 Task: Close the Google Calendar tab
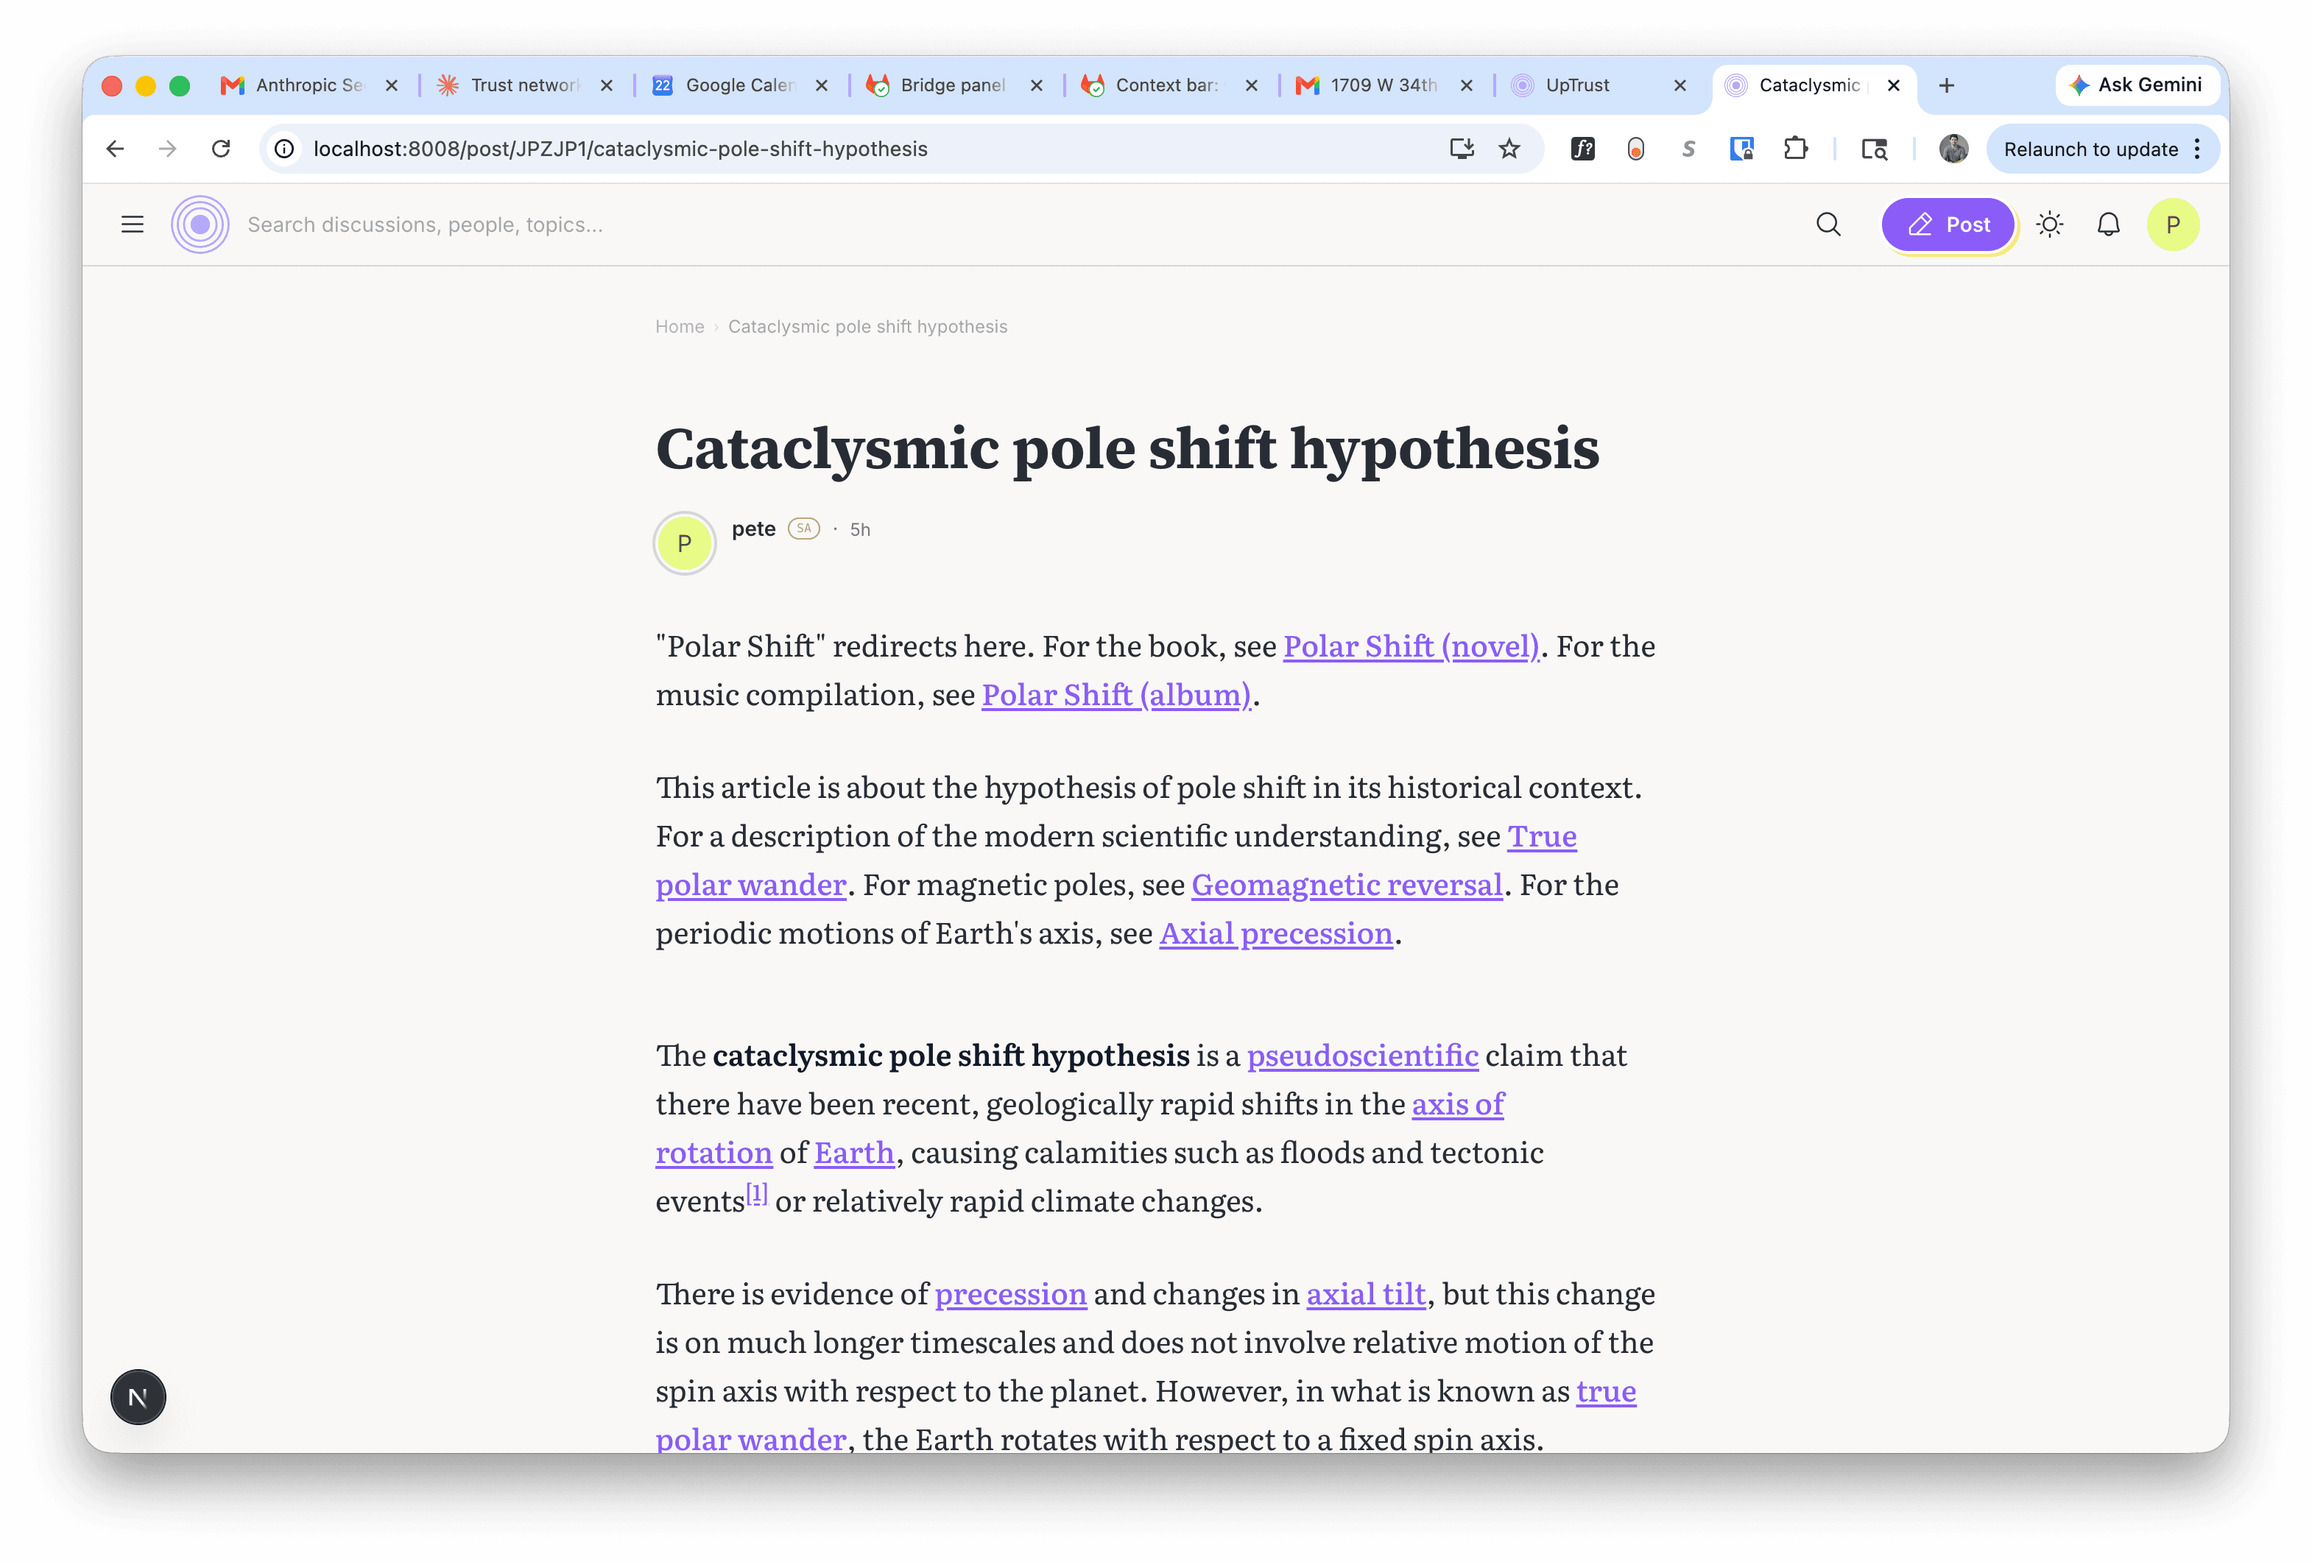coord(822,85)
